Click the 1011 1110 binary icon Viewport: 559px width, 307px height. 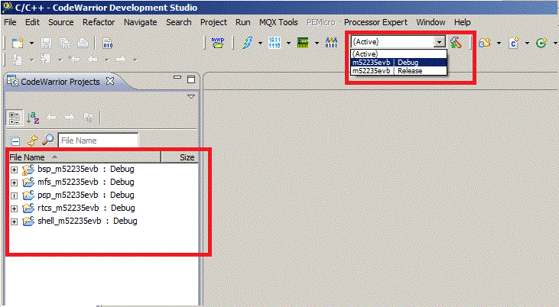click(x=275, y=43)
